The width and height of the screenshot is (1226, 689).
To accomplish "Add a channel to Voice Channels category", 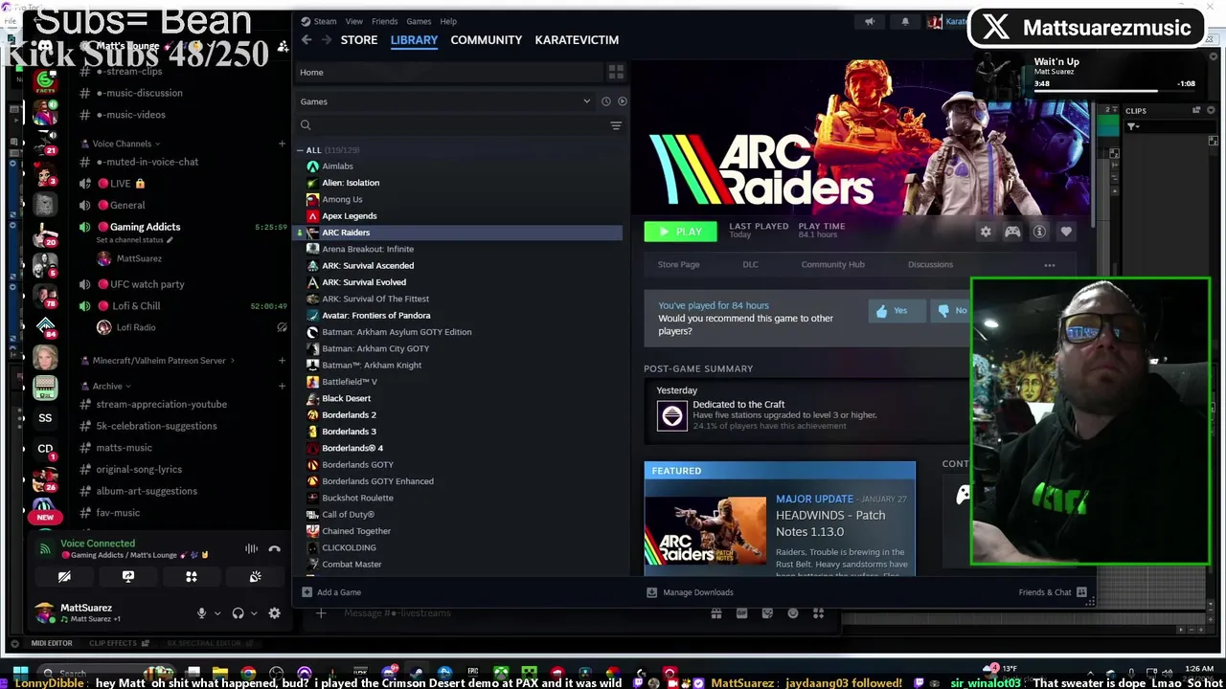I will point(282,144).
